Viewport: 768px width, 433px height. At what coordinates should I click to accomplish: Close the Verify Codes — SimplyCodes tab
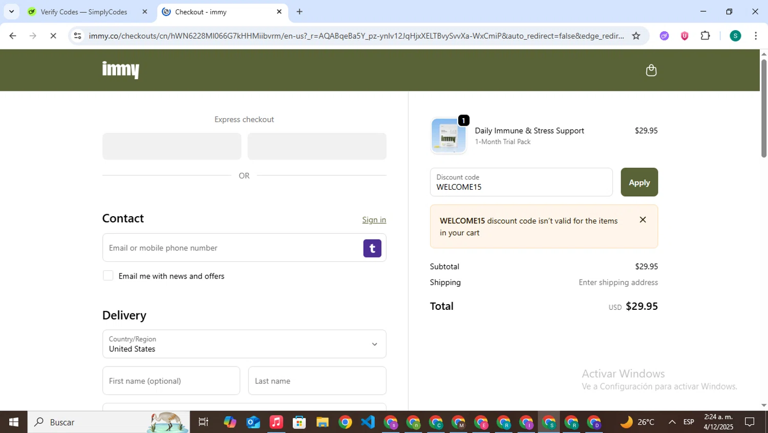[145, 11]
